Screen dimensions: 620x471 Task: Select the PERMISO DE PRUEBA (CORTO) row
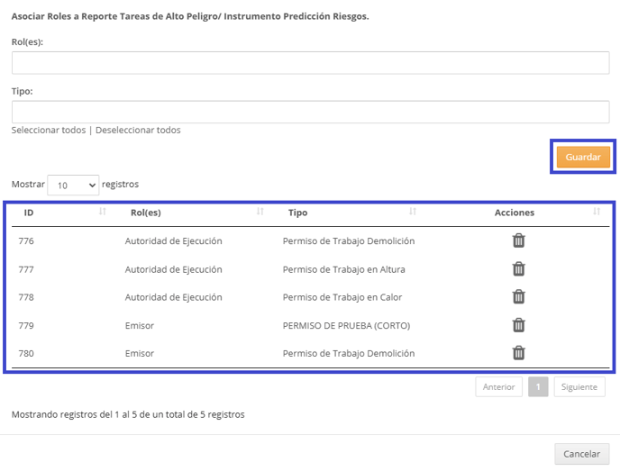tap(310, 325)
